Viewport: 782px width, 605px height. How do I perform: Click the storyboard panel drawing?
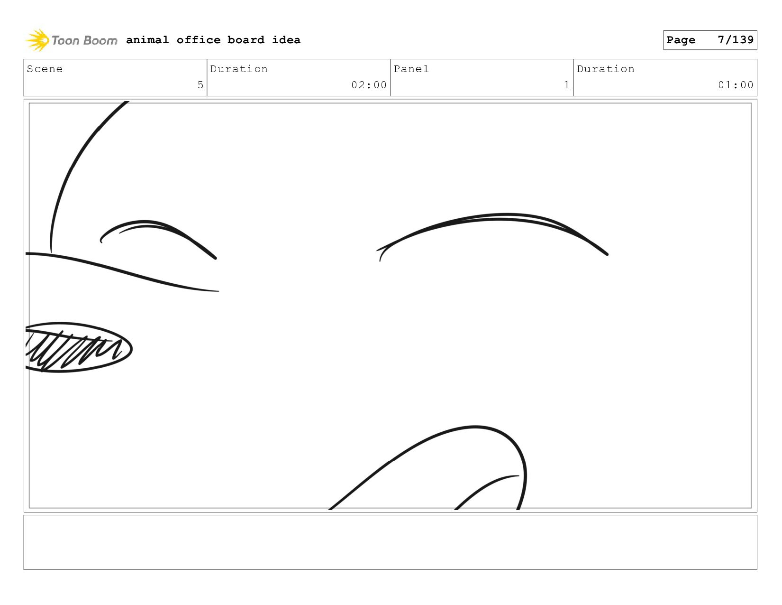[x=390, y=306]
